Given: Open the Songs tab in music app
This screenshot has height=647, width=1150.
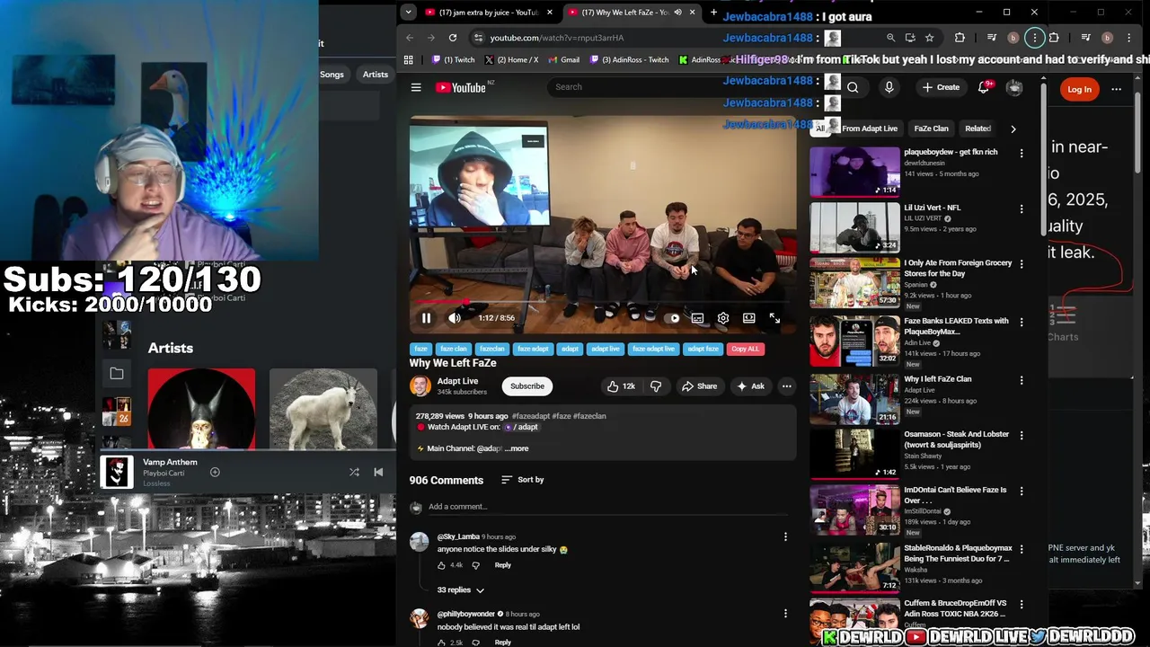Looking at the screenshot, I should [x=332, y=75].
